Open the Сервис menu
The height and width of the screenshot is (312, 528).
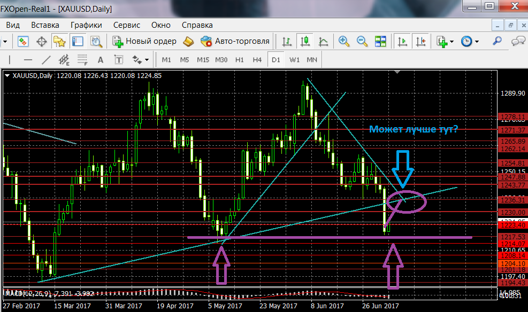(127, 25)
